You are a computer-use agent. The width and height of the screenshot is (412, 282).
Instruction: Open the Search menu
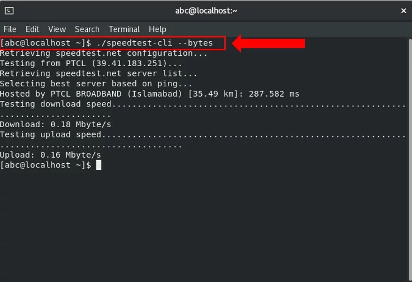coord(87,29)
